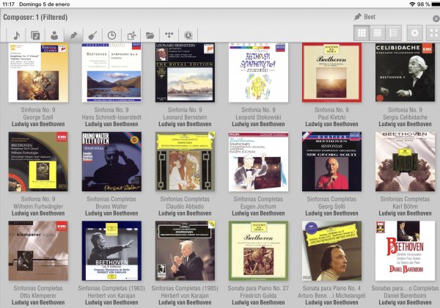Open settings gear button
The height and width of the screenshot is (308, 440).
[x=415, y=33]
